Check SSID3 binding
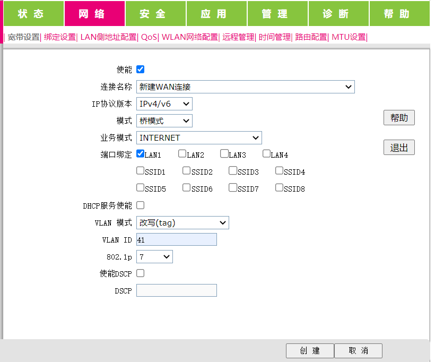The height and width of the screenshot is (362, 435). point(233,170)
